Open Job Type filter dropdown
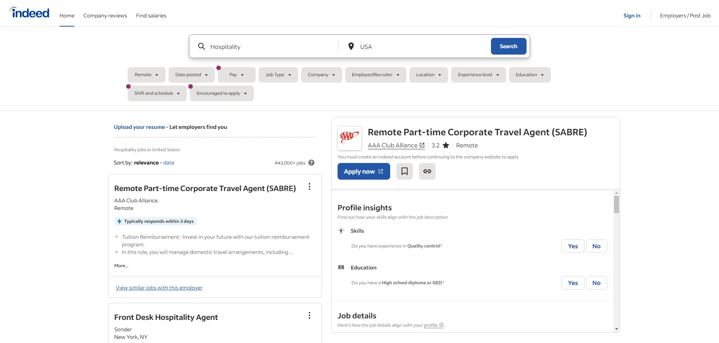The height and width of the screenshot is (343, 719). 278,75
